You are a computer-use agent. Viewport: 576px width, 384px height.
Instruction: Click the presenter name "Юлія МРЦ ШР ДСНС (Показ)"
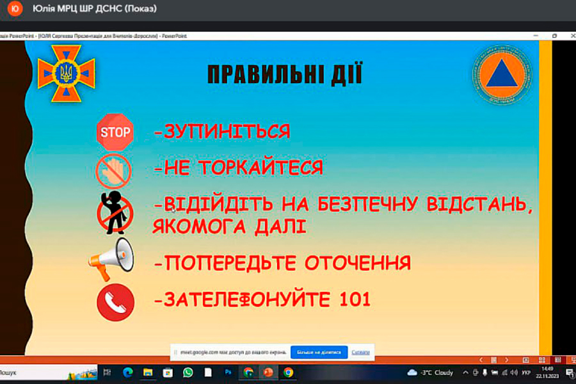click(x=95, y=8)
